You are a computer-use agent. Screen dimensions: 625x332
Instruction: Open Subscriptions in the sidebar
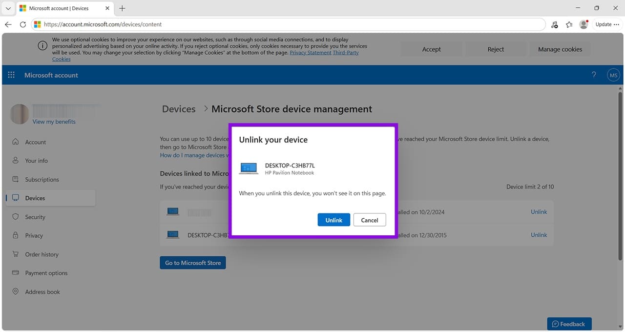tap(42, 180)
